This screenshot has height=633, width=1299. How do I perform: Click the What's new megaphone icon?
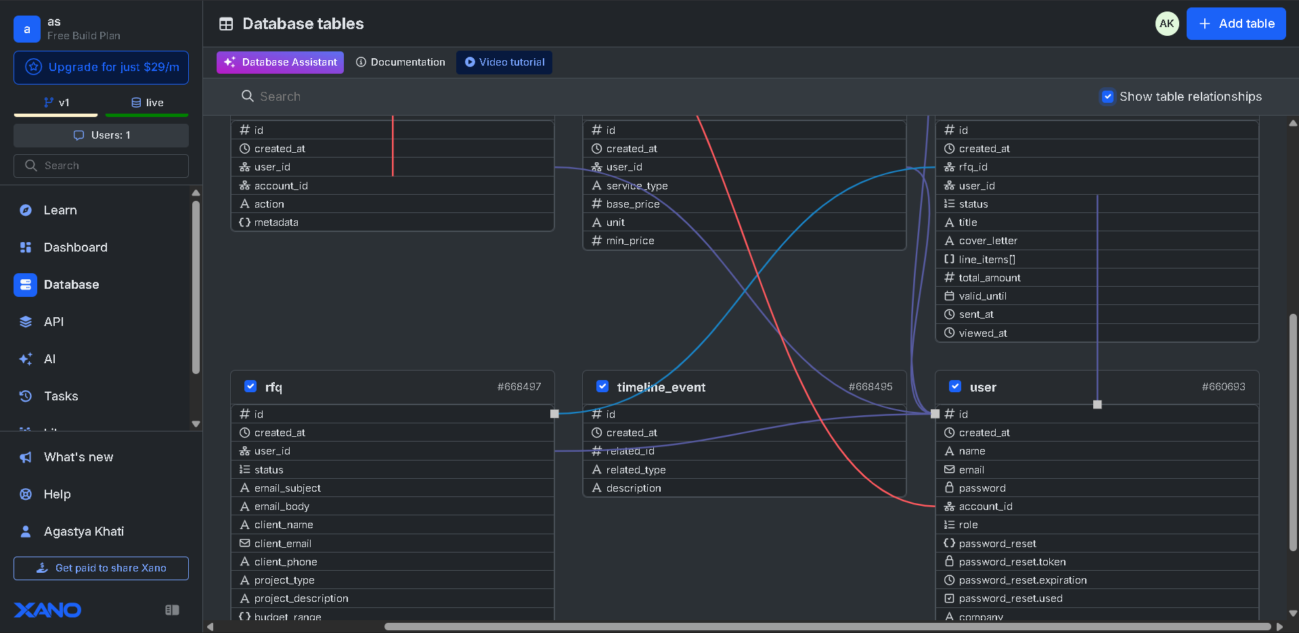tap(26, 457)
